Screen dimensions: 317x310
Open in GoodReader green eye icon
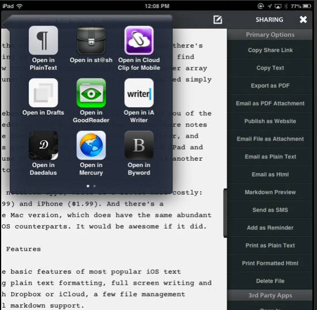[91, 93]
